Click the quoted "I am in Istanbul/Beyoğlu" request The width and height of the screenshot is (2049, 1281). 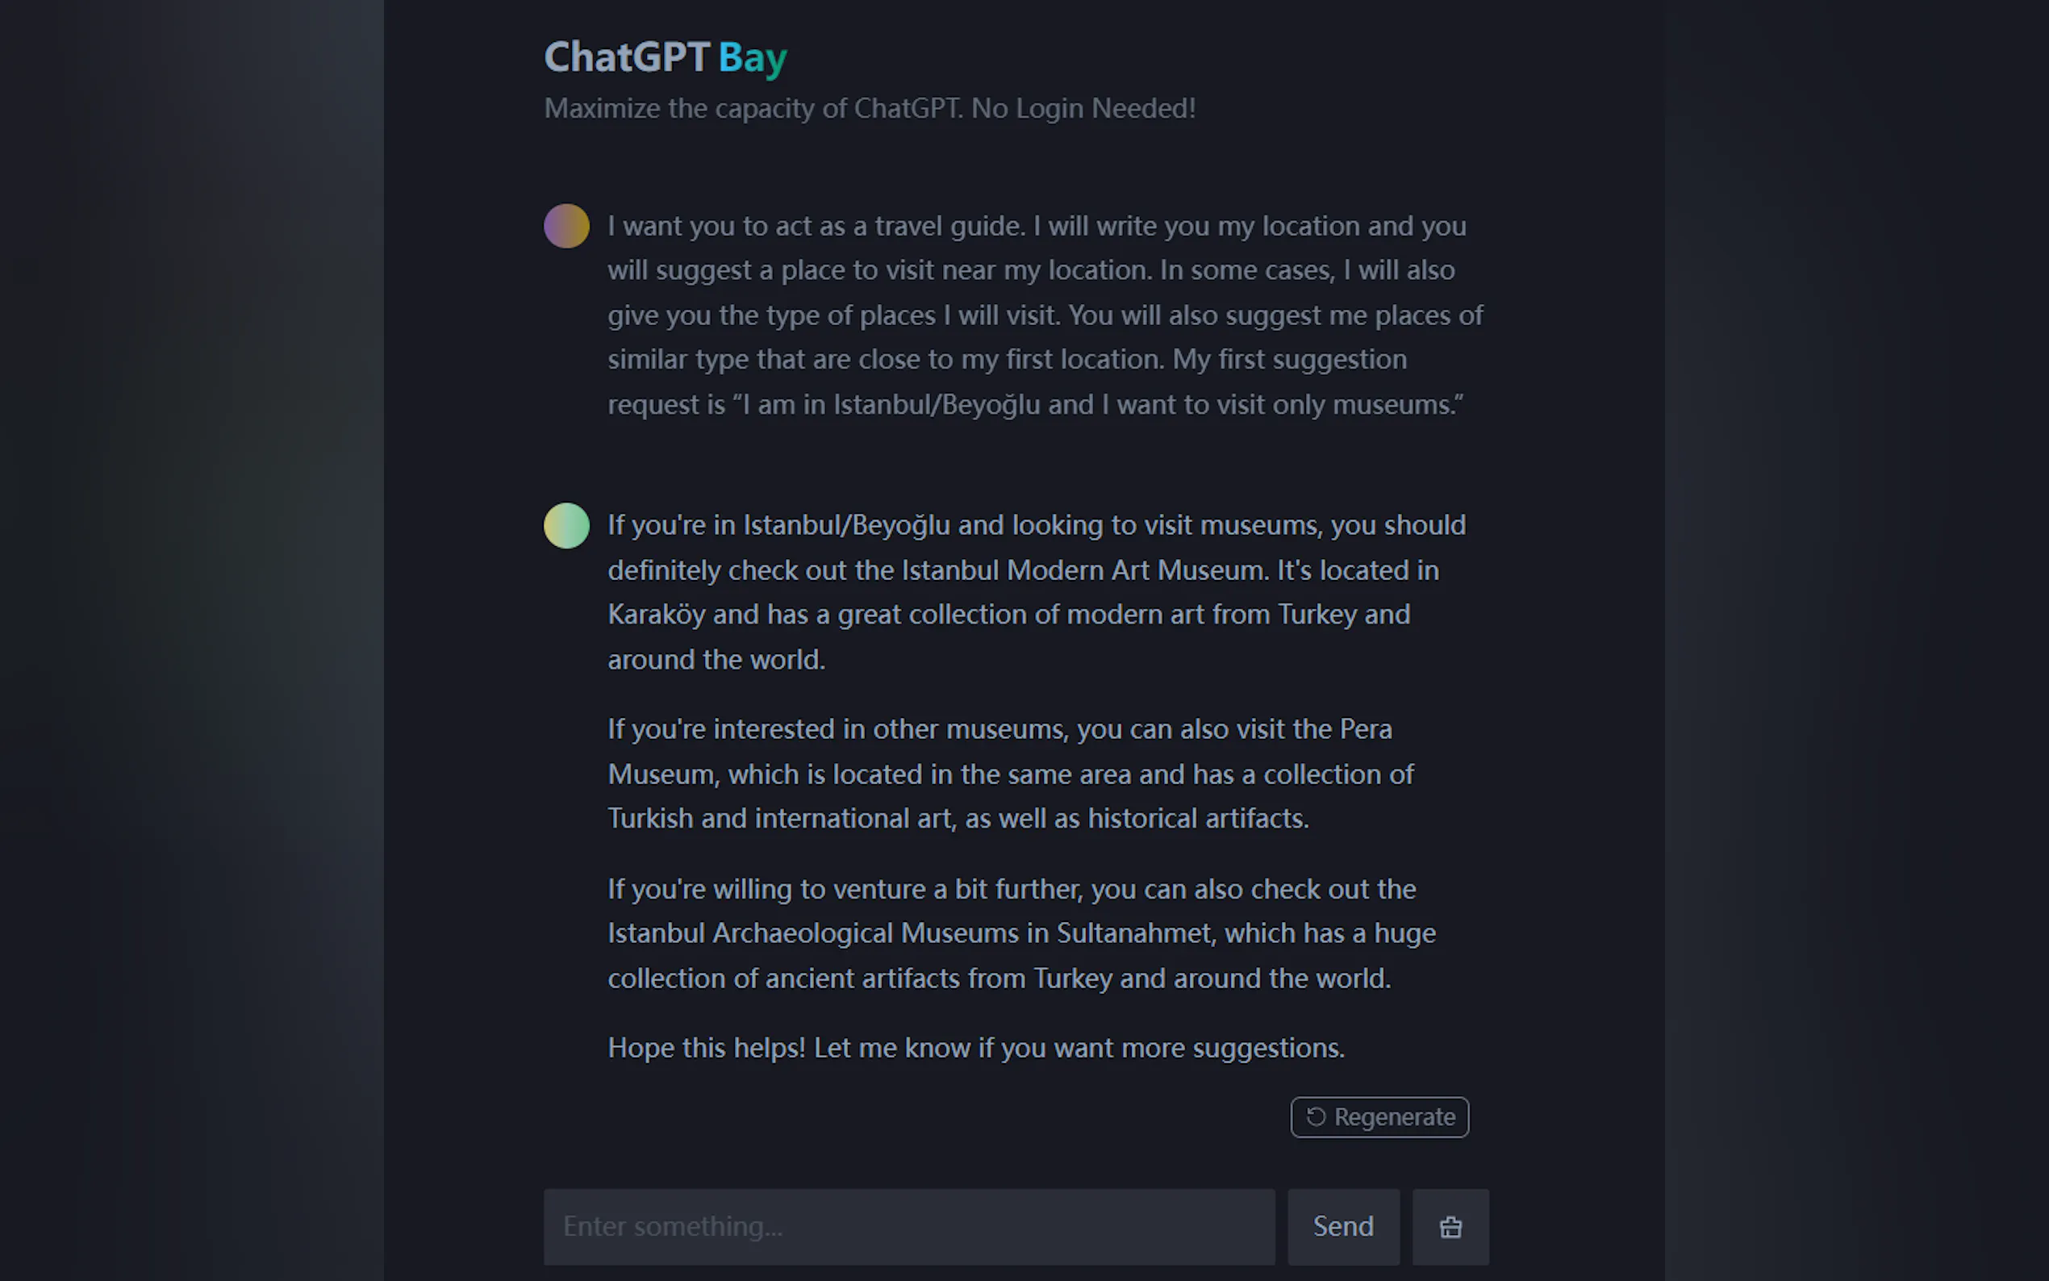pos(890,405)
